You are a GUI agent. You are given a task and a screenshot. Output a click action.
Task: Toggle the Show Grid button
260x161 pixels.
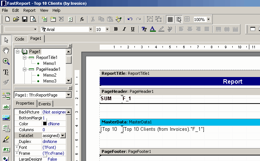pos(170,19)
